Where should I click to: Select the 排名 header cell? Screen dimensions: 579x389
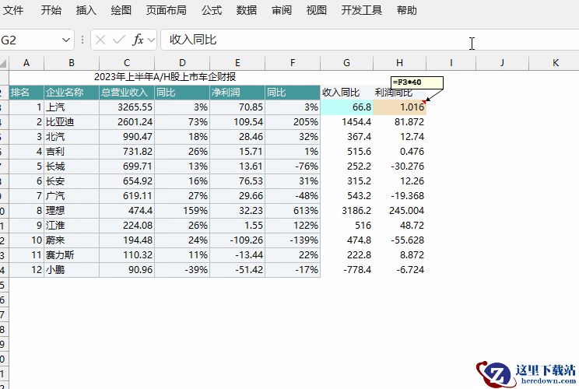pos(26,93)
